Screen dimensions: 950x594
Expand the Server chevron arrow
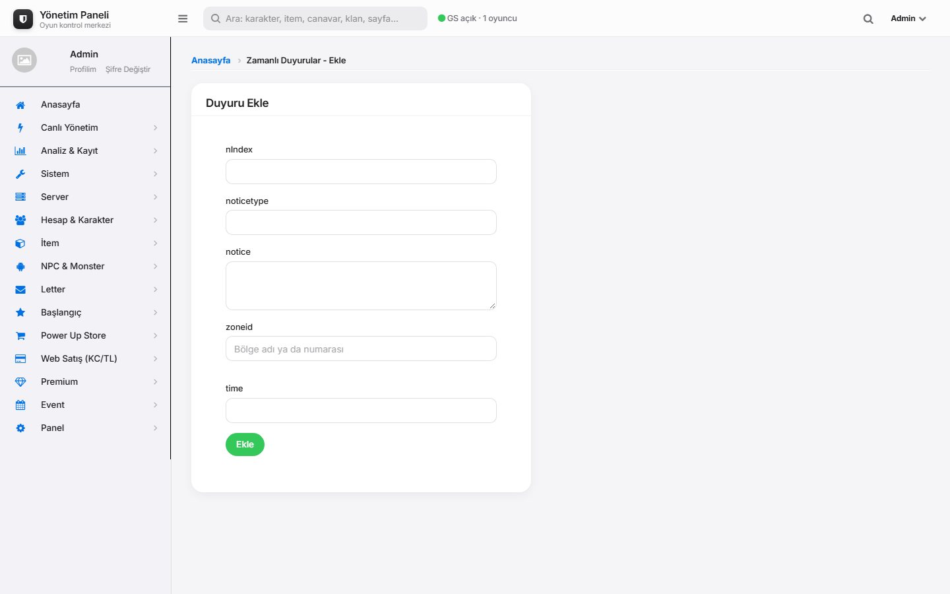[x=156, y=197]
